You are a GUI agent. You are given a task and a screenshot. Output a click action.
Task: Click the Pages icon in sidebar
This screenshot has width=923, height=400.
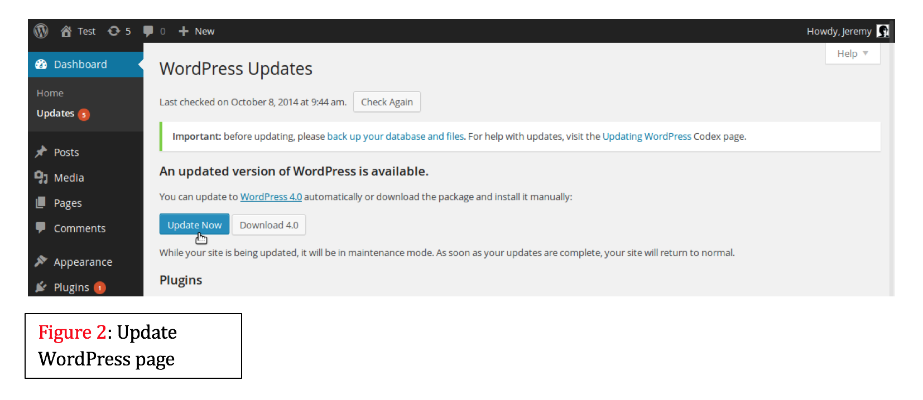pyautogui.click(x=41, y=203)
